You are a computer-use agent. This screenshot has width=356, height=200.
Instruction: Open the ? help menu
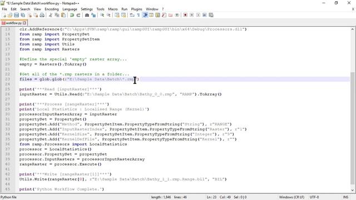(x=162, y=9)
